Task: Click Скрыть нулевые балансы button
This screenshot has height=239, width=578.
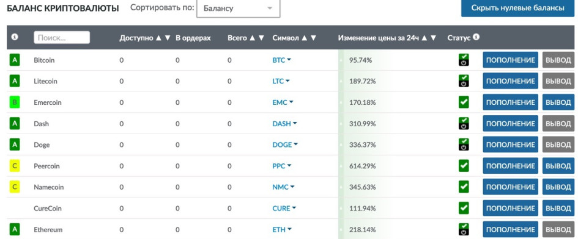Action: [x=518, y=8]
